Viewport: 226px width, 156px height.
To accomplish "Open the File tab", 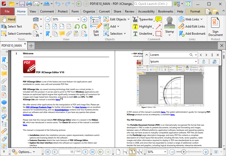I will [x=7, y=11].
